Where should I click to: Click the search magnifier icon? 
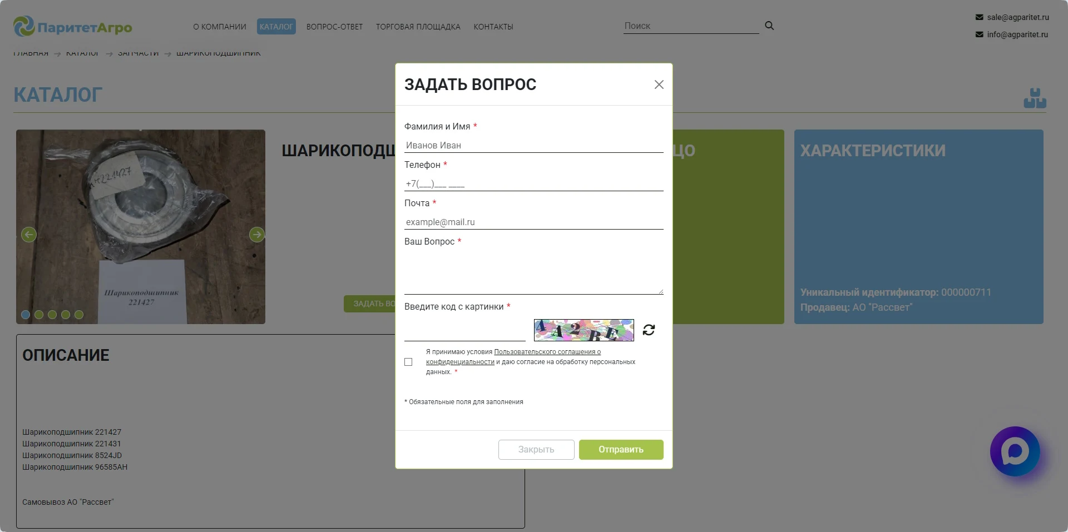(769, 26)
